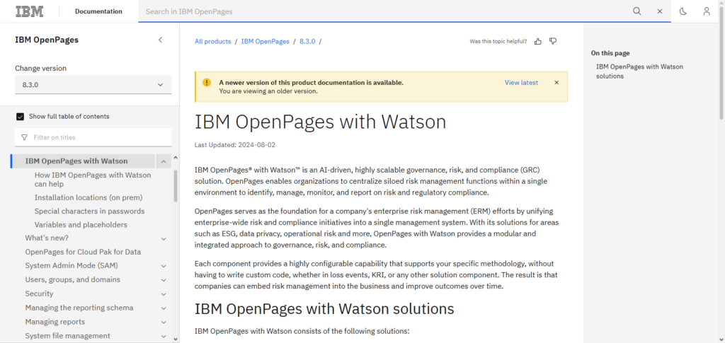The height and width of the screenshot is (343, 725).
Task: Open Security topic in sidebar
Action: click(x=40, y=293)
